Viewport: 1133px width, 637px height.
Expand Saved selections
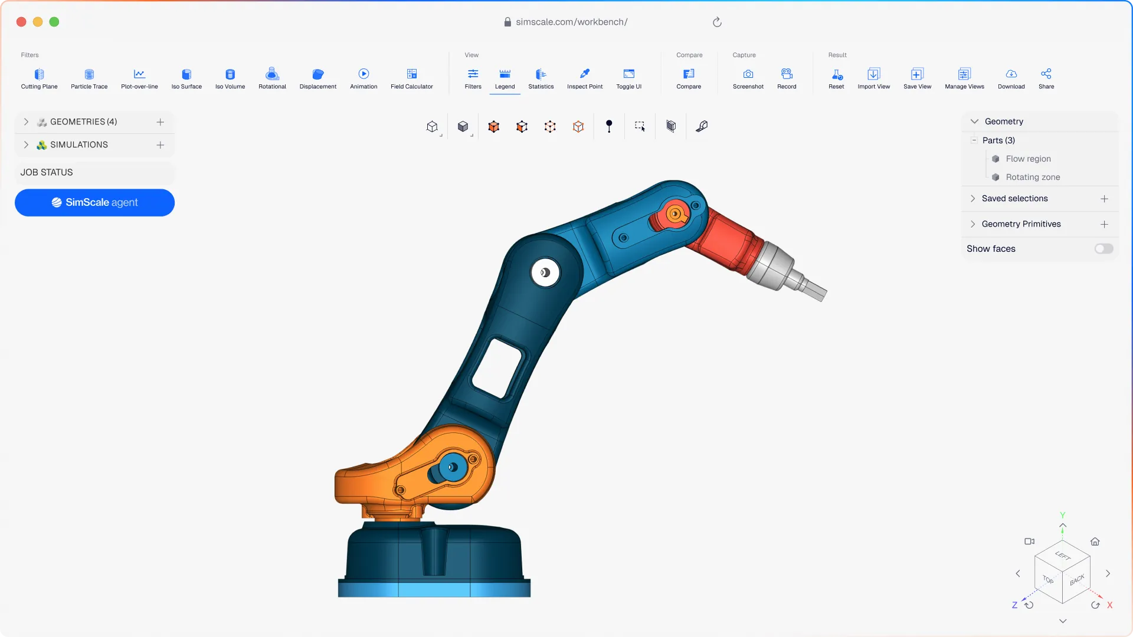[973, 199]
